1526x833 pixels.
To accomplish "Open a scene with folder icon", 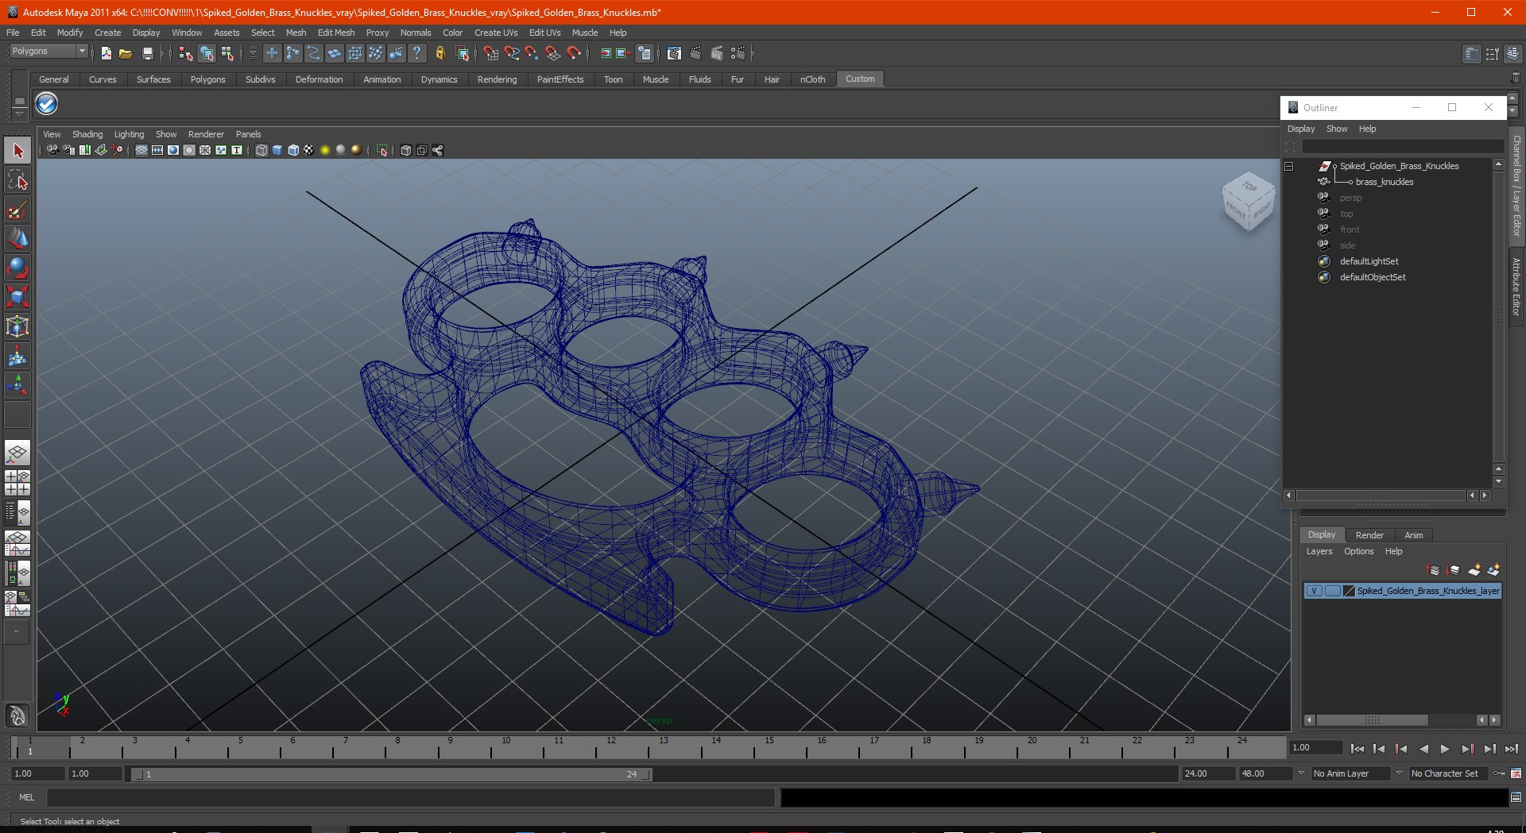I will 126,53.
